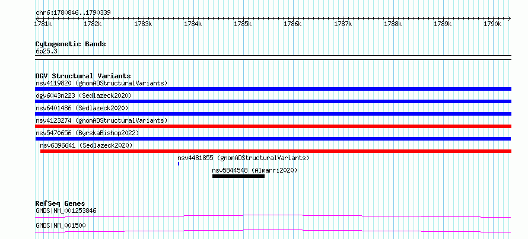Click the chr6:1780846..1790339 region label
This screenshot has width=528, height=239.
pos(73,13)
